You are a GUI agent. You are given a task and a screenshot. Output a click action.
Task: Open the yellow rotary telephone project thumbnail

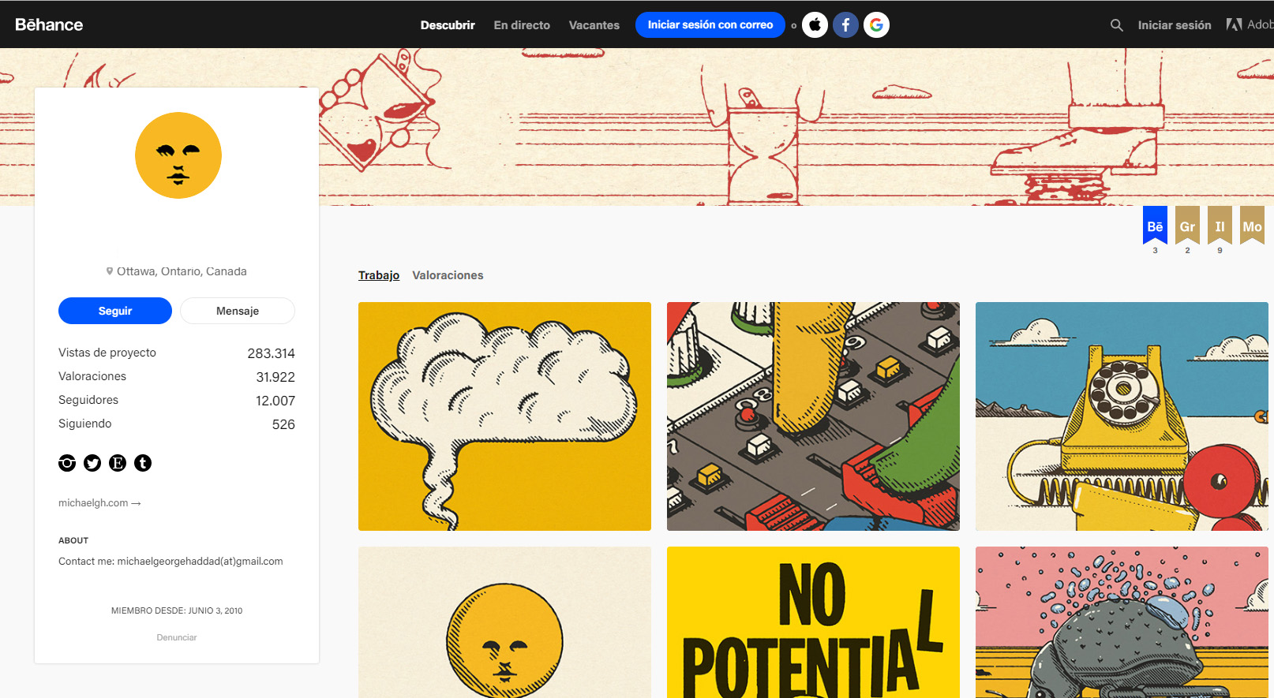click(x=1122, y=416)
